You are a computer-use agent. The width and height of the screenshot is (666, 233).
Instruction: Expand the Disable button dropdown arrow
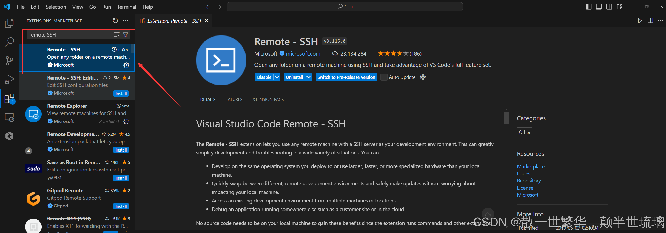(277, 77)
